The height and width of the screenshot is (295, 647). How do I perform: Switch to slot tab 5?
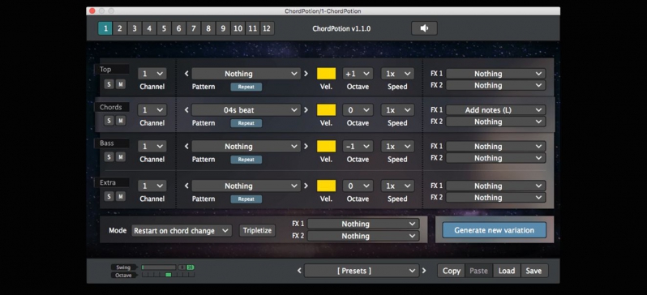pyautogui.click(x=164, y=28)
